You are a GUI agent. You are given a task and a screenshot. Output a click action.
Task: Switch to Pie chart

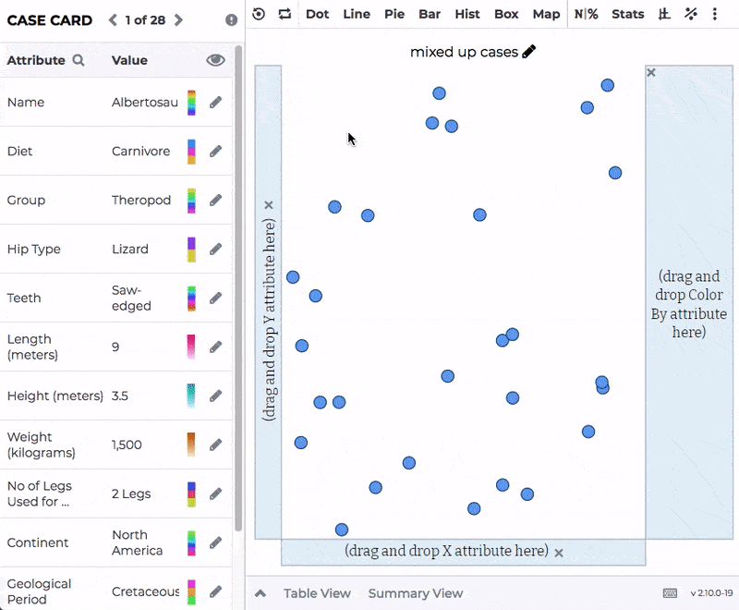point(394,14)
